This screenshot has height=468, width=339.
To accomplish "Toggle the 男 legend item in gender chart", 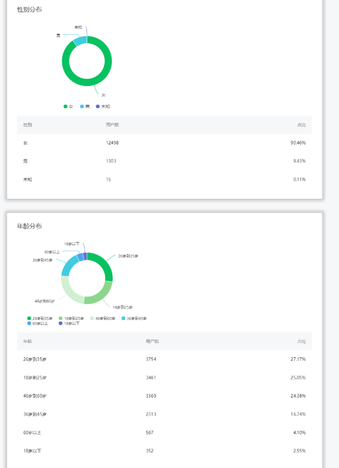I will [x=84, y=107].
